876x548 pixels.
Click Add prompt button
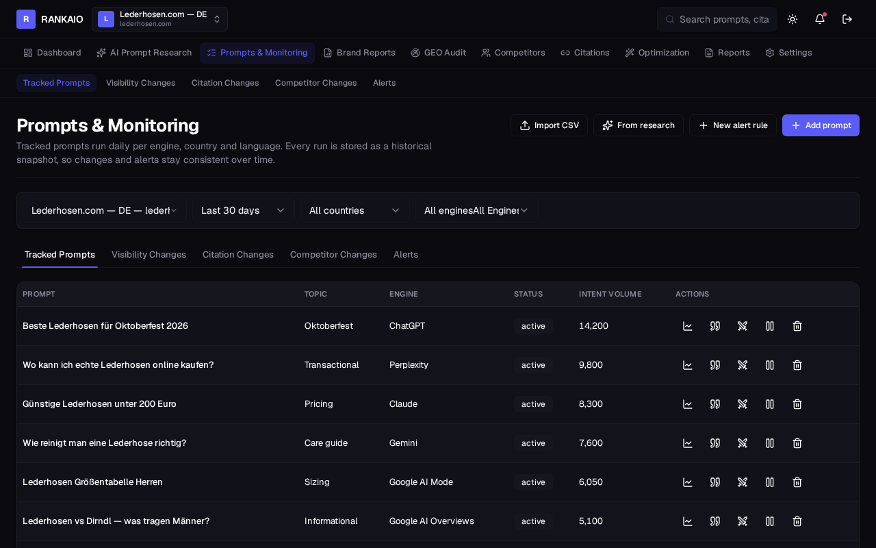(x=821, y=125)
